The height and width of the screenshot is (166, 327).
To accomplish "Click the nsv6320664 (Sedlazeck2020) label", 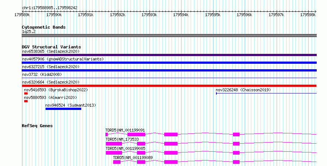I will coord(51,82).
